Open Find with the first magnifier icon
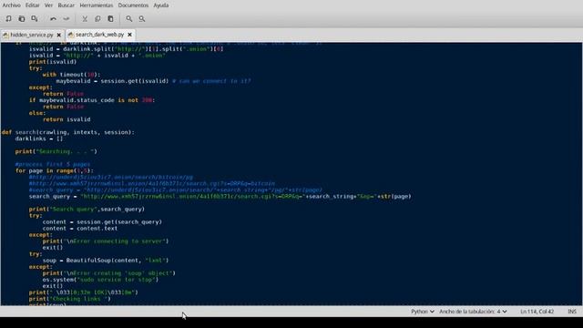The image size is (583, 328). [x=129, y=18]
